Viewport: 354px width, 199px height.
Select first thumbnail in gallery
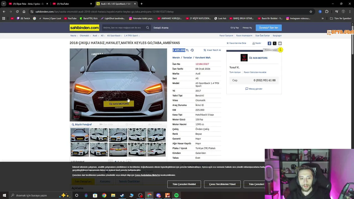point(80,135)
